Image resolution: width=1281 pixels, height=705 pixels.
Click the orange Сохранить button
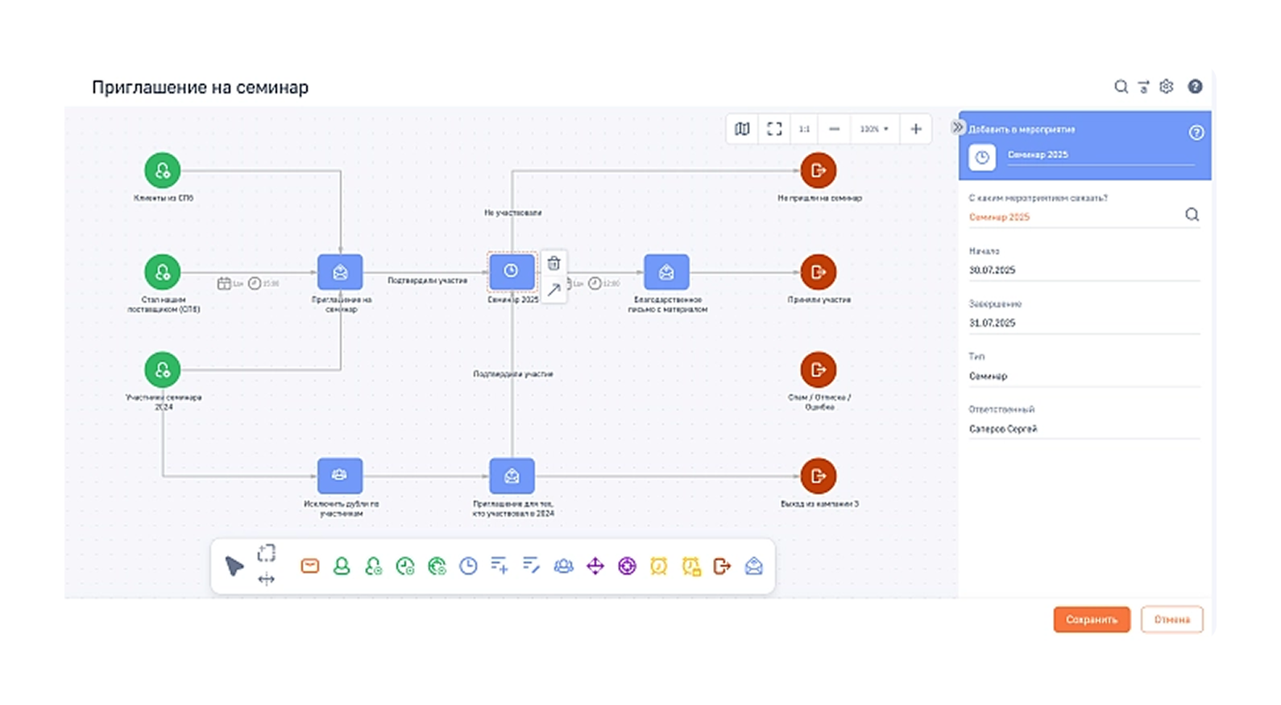tap(1092, 620)
